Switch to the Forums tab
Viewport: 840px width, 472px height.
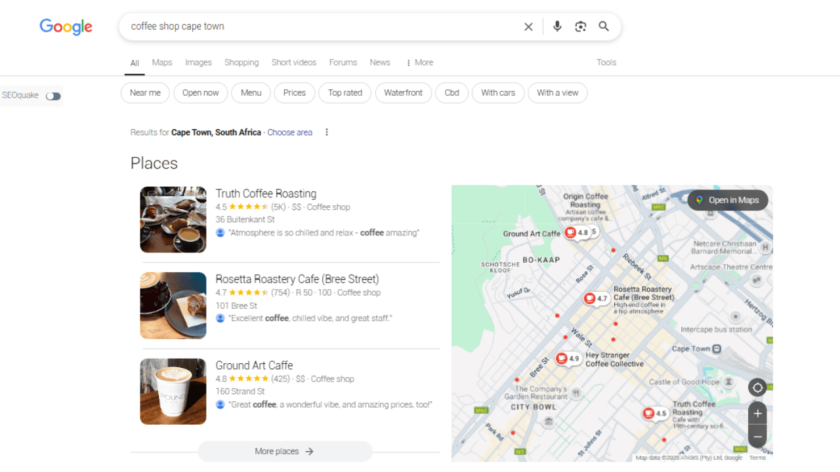coord(343,62)
